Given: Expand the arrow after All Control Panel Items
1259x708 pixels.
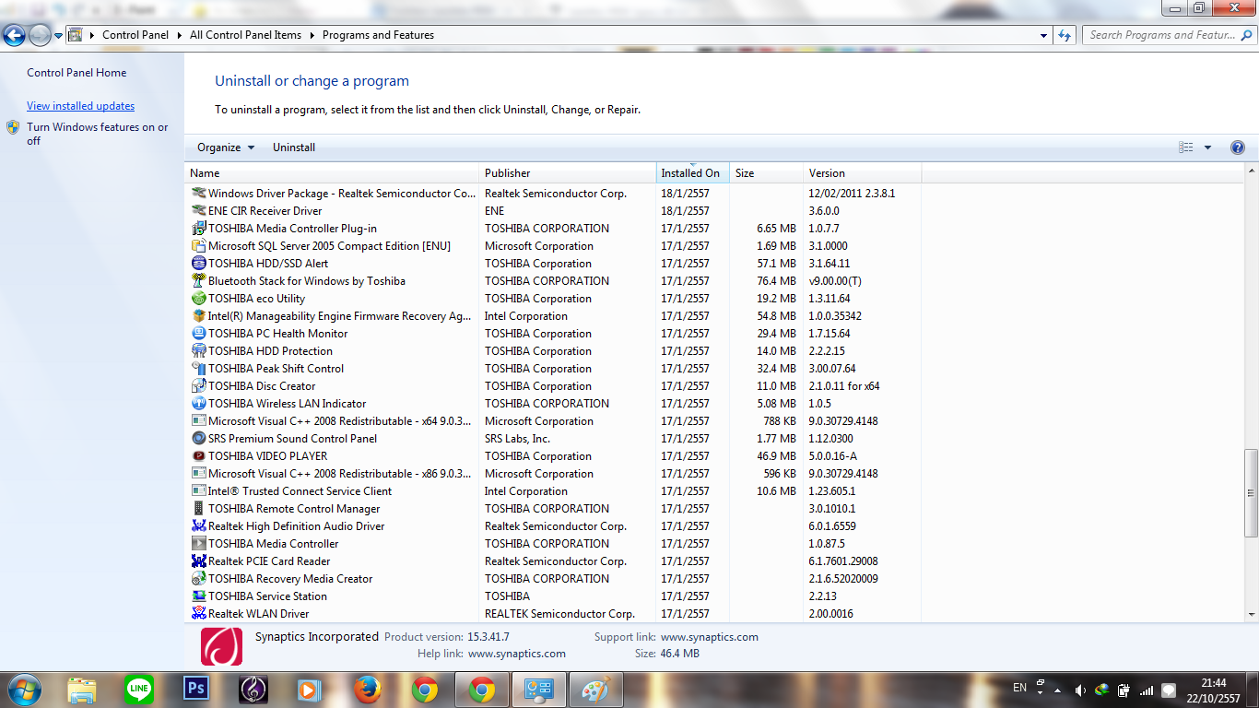Looking at the screenshot, I should [x=312, y=35].
